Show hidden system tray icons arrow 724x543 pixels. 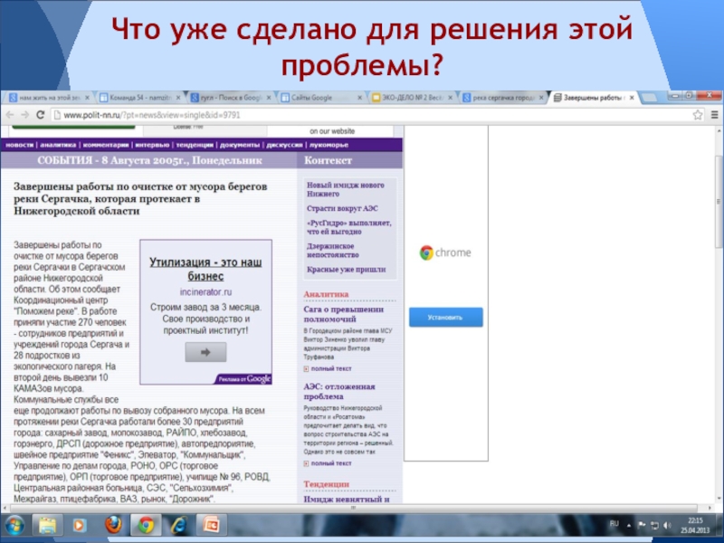(630, 525)
